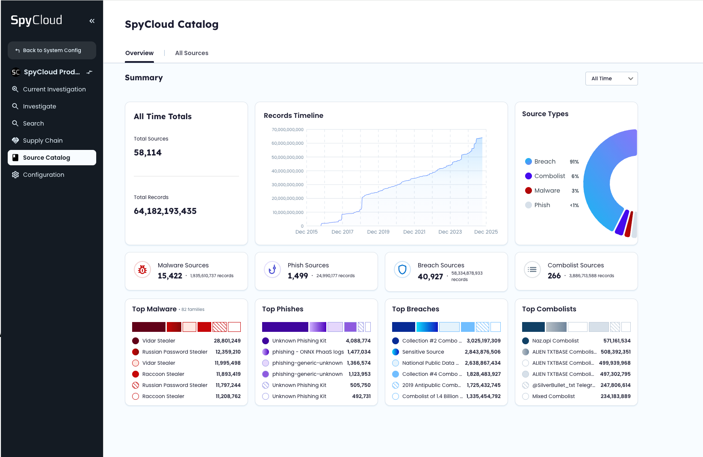Click the purple Combolist legend dot

coord(529,176)
